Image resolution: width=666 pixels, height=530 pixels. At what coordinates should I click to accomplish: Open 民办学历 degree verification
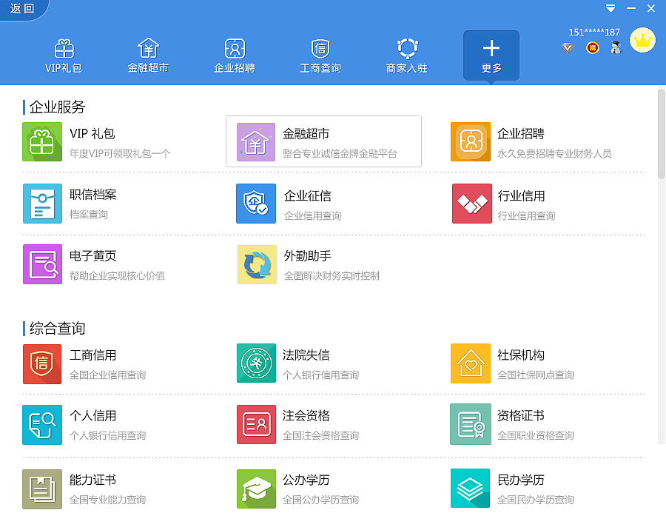[x=471, y=489]
